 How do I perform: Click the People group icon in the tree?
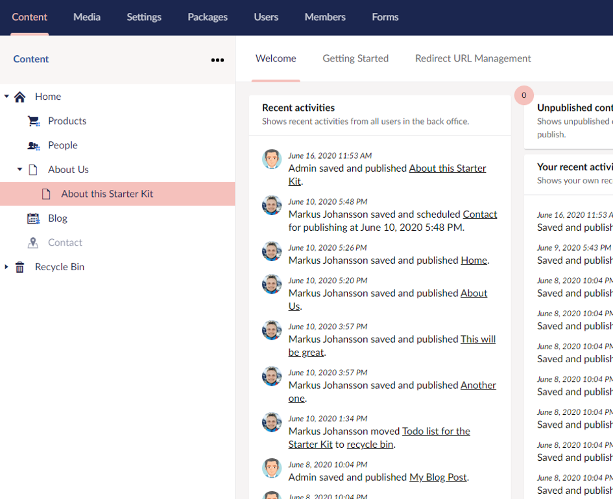pyautogui.click(x=32, y=145)
